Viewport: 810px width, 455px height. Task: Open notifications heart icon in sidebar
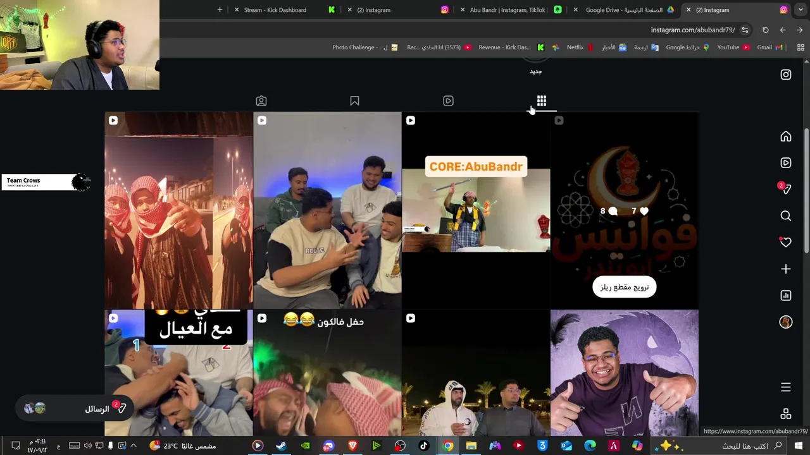click(x=785, y=242)
